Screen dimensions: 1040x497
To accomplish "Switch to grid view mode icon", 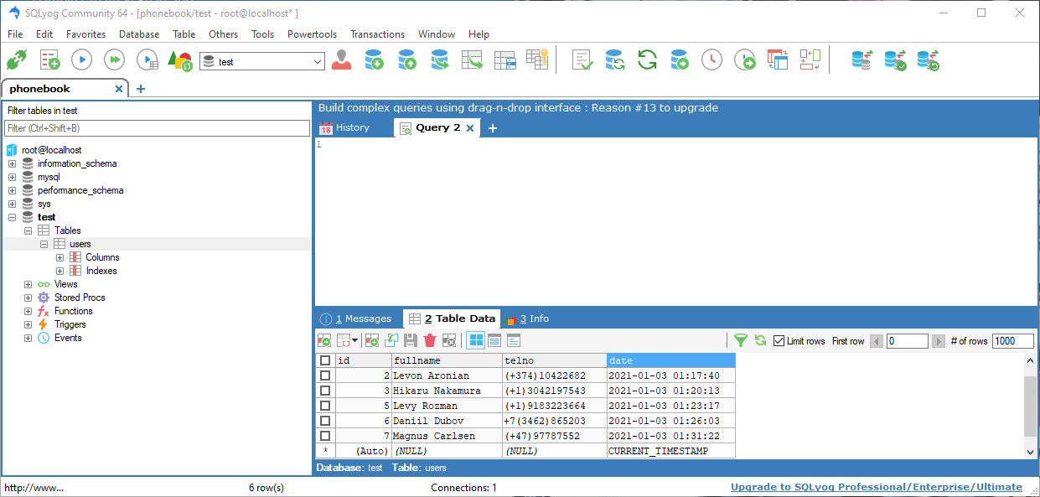I will (475, 340).
